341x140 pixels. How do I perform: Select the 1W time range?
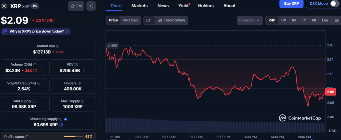pos(283,20)
